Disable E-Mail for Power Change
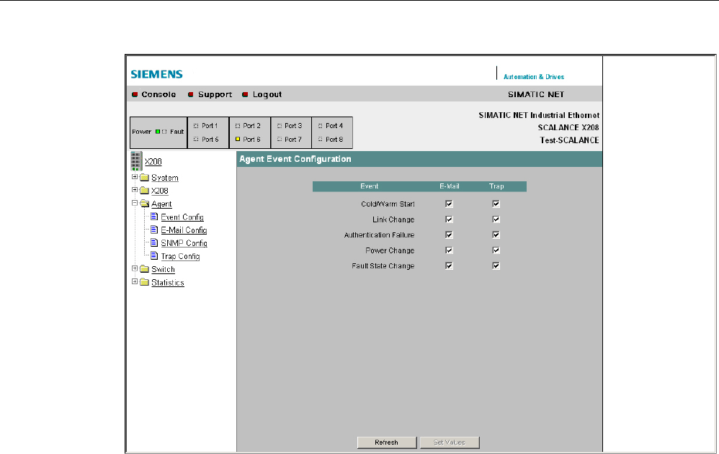Viewport: 719px width, 454px height. tap(449, 250)
